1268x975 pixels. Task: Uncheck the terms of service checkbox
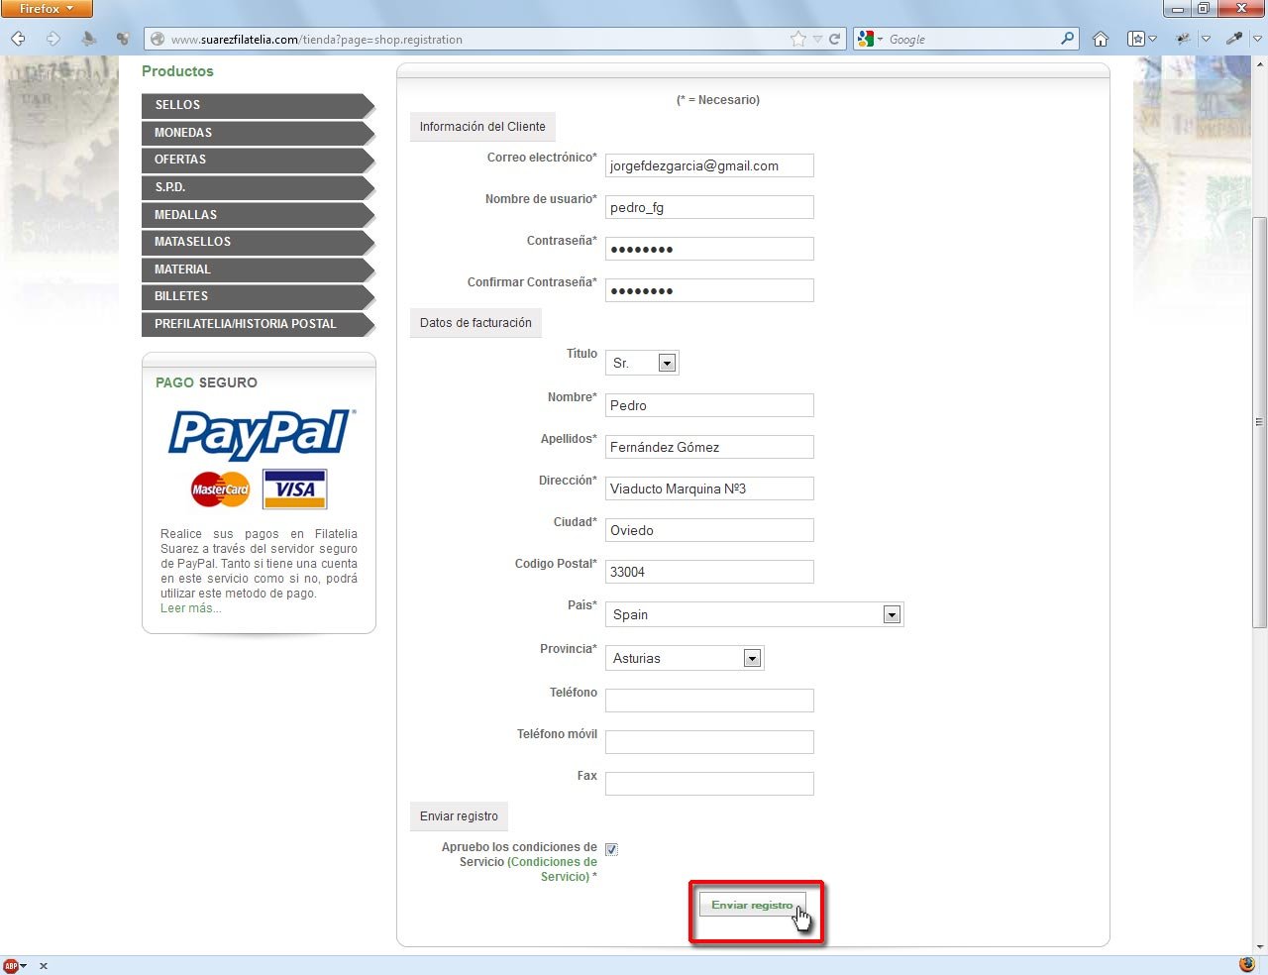pos(611,849)
